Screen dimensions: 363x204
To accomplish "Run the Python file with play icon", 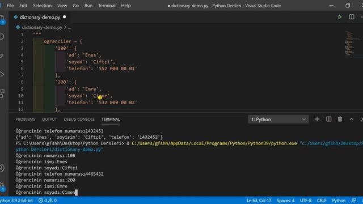I will (340, 17).
